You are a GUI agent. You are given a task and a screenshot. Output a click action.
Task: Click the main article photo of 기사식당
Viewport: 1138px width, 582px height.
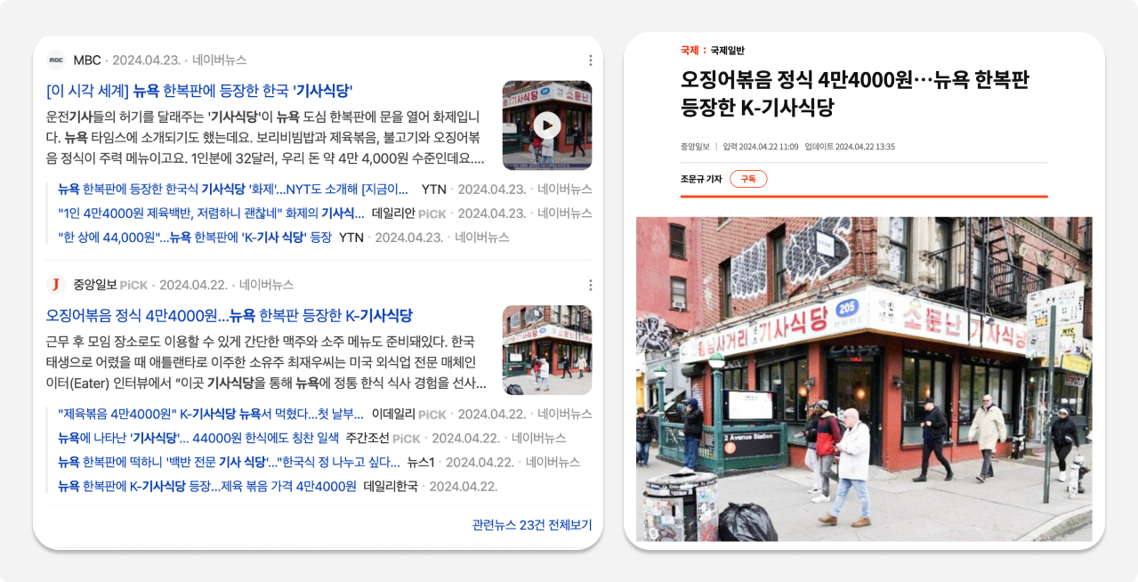(x=864, y=379)
